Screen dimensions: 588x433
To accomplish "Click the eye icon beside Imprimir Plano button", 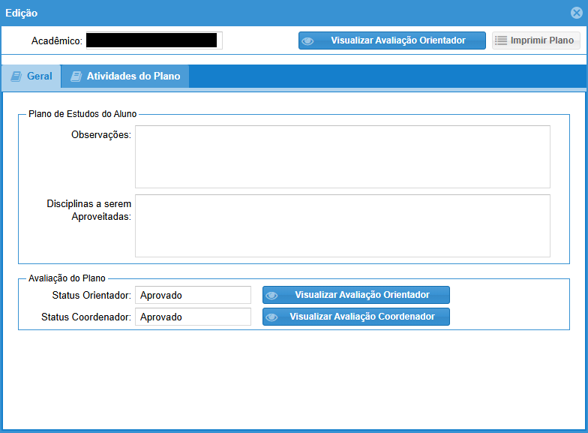I will point(307,41).
